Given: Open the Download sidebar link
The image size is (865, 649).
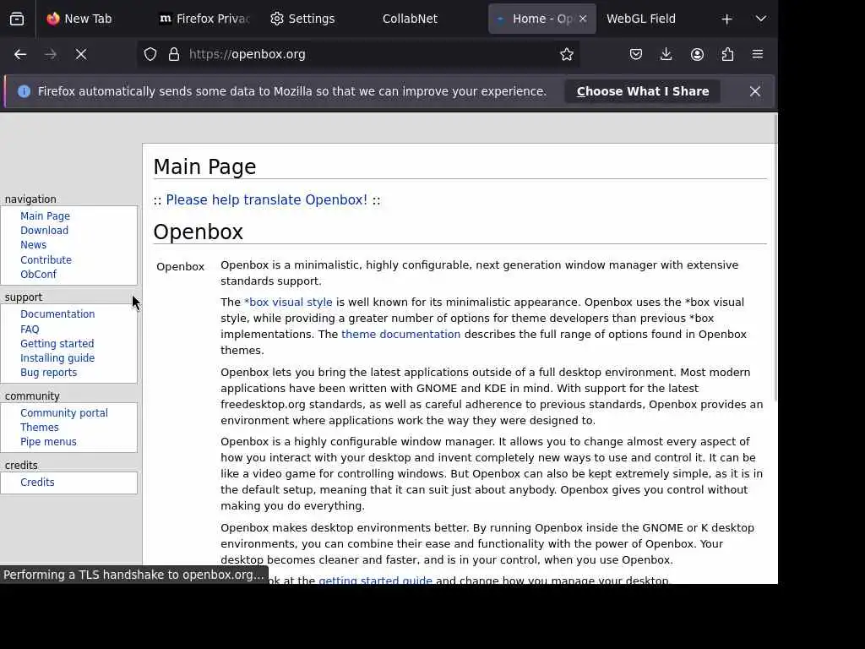Looking at the screenshot, I should click(44, 230).
